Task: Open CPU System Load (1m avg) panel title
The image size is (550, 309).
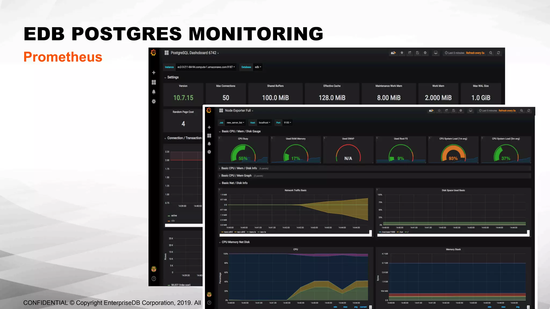Action: click(453, 139)
